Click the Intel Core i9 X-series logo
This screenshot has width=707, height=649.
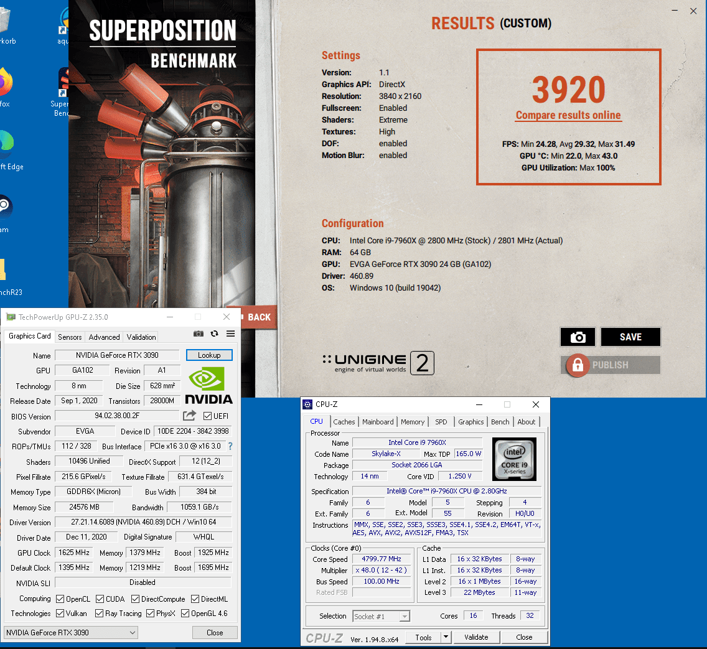(514, 459)
